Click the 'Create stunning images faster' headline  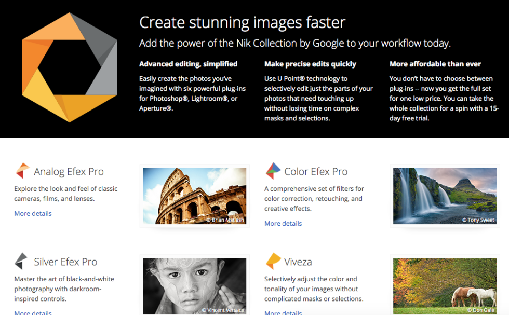242,23
